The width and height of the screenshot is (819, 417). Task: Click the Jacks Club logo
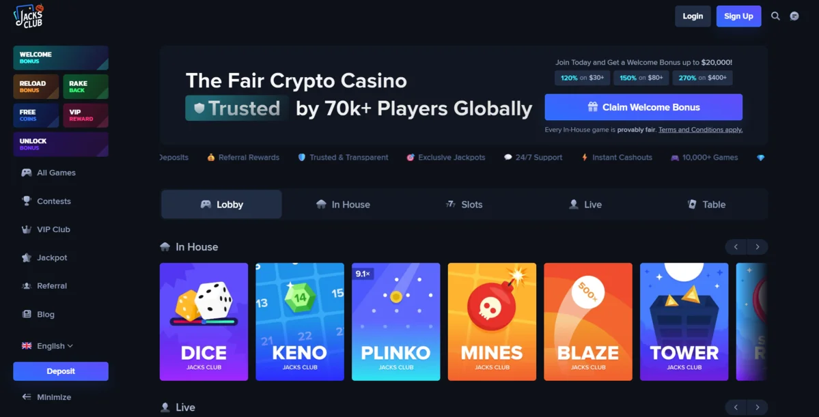point(29,16)
